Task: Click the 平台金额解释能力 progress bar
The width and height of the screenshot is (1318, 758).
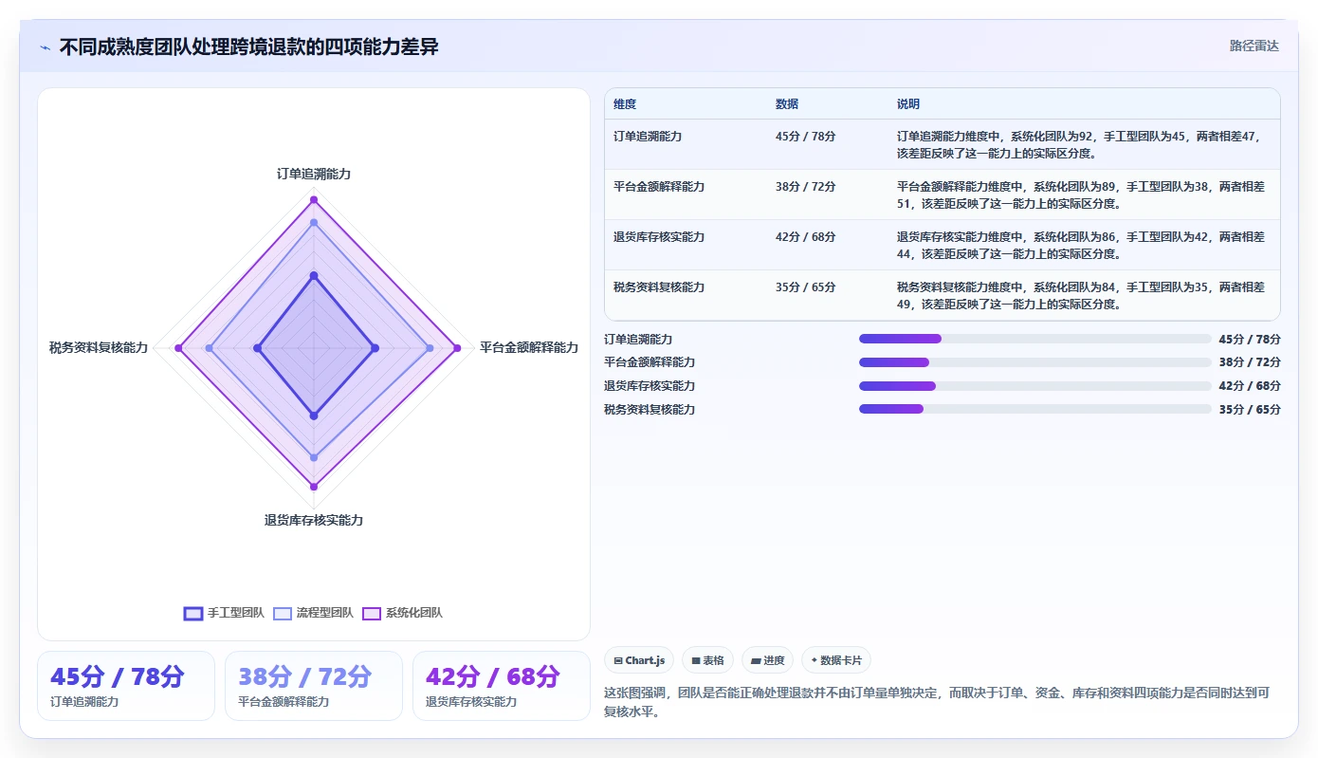Action: 1035,362
